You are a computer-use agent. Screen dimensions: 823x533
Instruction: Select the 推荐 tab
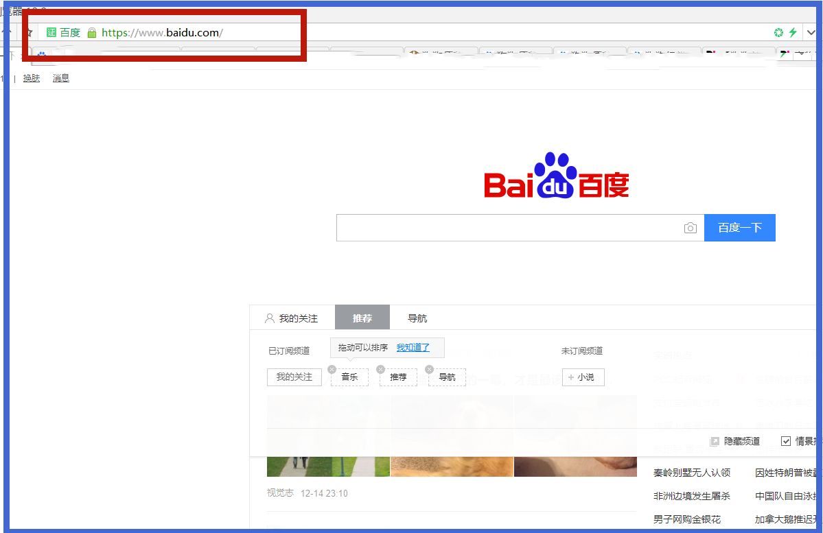(x=362, y=318)
